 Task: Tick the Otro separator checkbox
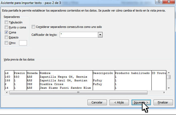pyautogui.click(x=6, y=43)
